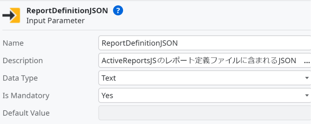Click the Data Type property label
The width and height of the screenshot is (311, 124).
(x=20, y=78)
